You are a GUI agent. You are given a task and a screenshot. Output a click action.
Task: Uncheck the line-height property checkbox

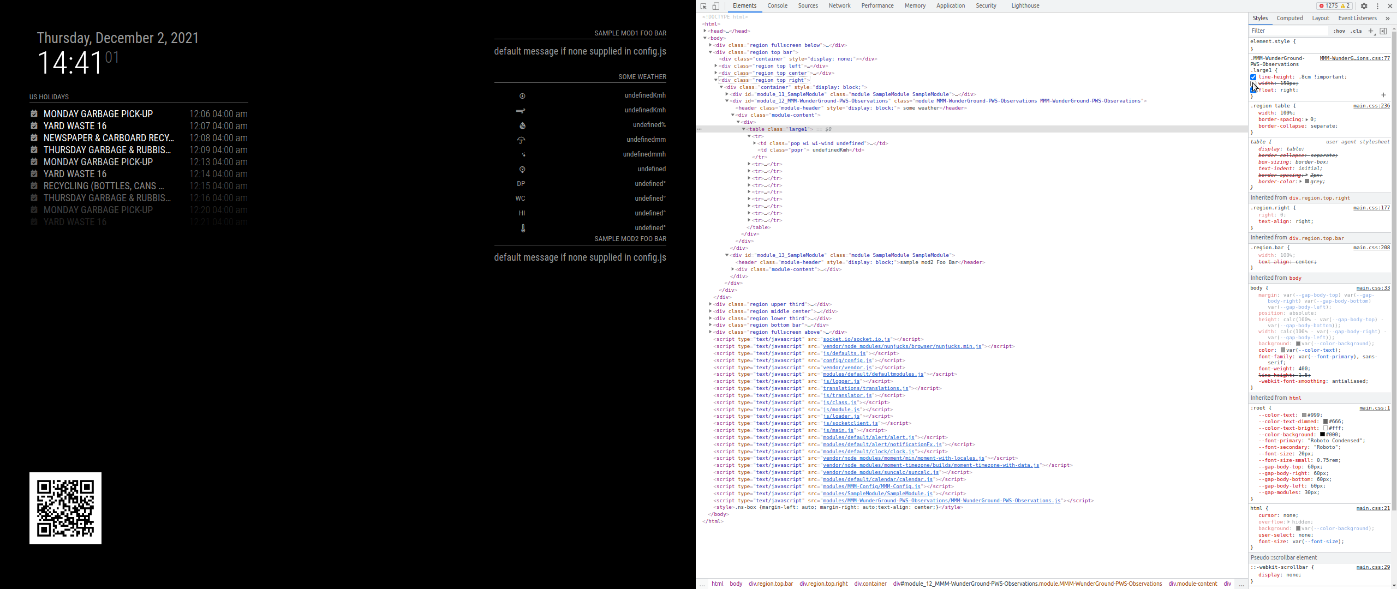(1253, 76)
